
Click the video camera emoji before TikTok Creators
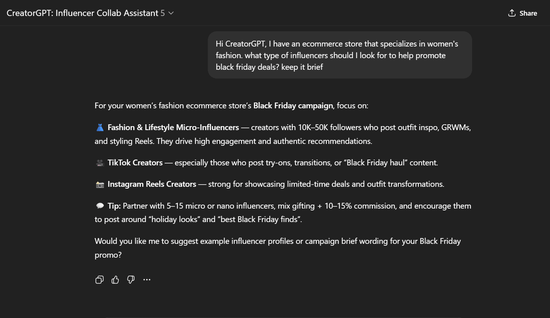(x=100, y=163)
